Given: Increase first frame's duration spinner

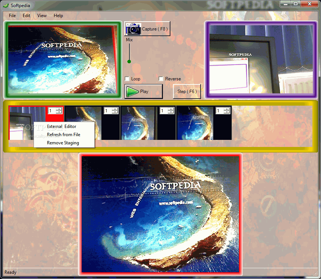Looking at the screenshot, I should click(59, 109).
